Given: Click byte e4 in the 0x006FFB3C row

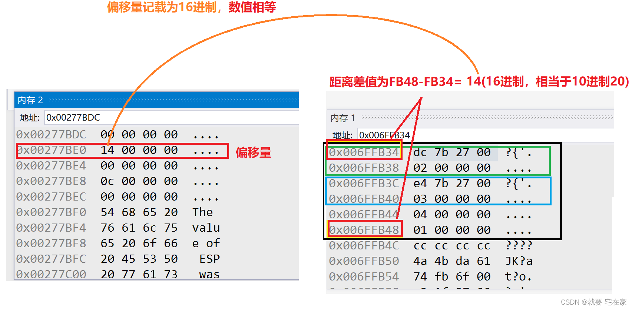Looking at the screenshot, I should tap(420, 184).
